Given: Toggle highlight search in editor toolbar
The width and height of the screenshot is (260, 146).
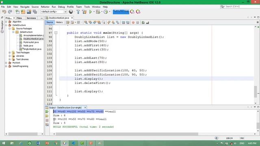Looking at the screenshot, I should [99, 22].
